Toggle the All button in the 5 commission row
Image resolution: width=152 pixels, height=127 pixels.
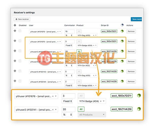coord(79,71)
